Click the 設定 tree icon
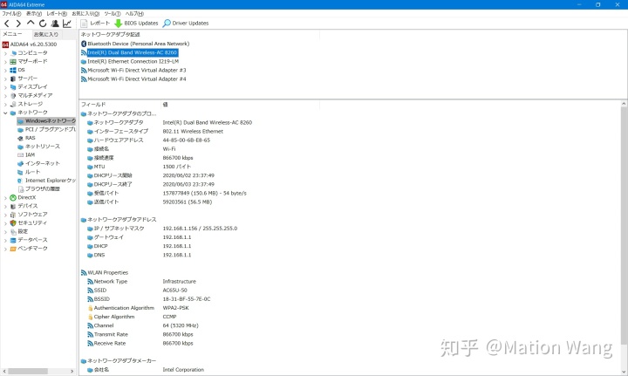 [13, 231]
